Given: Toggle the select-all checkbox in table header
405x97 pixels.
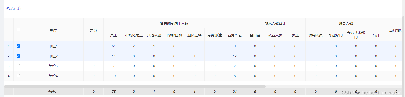Looking at the screenshot, I should (18, 30).
